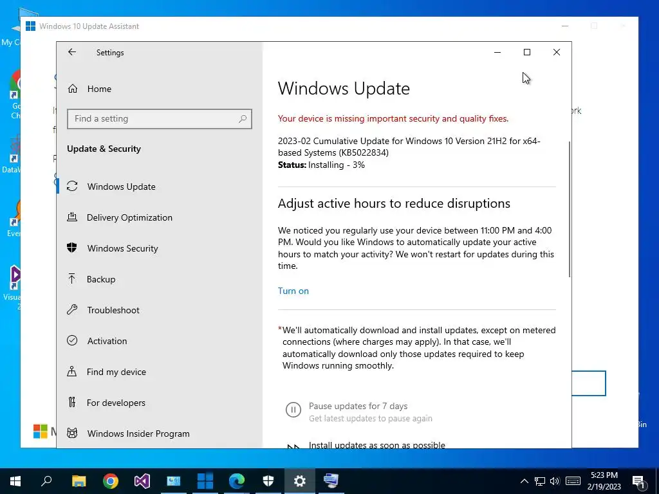Viewport: 659px width, 494px height.
Task: Select Windows Update in the sidebar
Action: (x=160, y=187)
